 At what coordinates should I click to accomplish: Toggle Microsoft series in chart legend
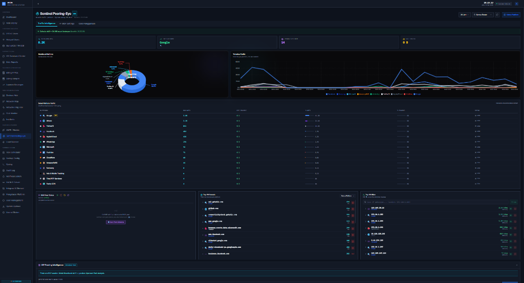click(351, 94)
